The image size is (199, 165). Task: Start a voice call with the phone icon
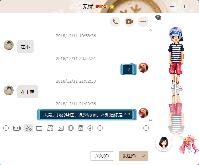[115, 22]
